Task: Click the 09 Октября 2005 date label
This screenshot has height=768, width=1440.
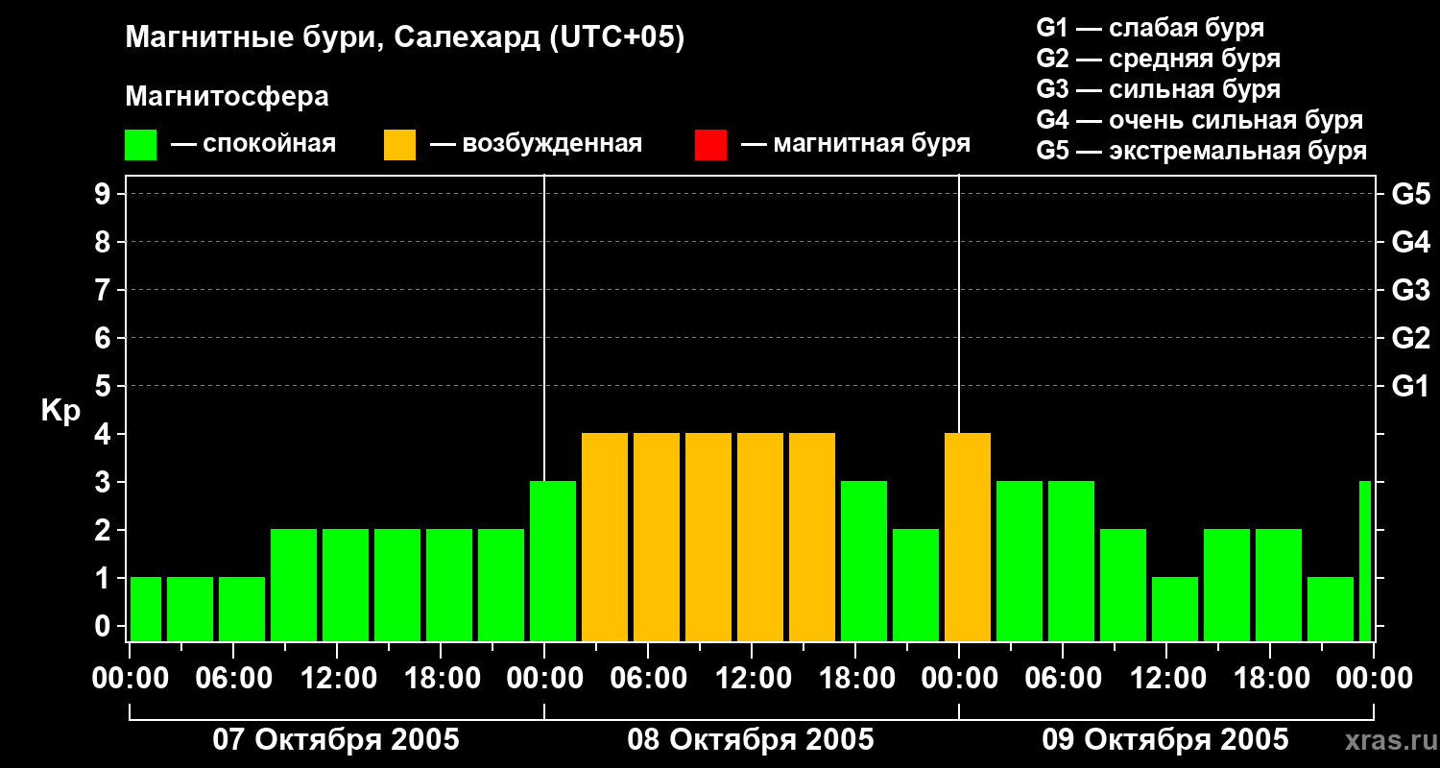Action: [x=1165, y=740]
